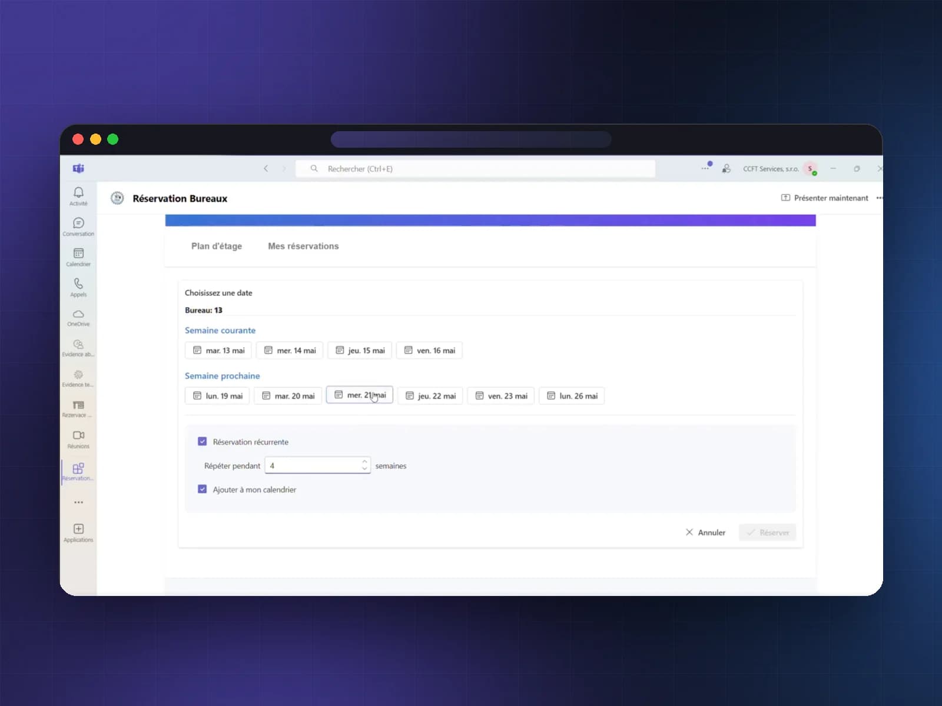
Task: Open Réunions in the sidebar
Action: tap(78, 440)
